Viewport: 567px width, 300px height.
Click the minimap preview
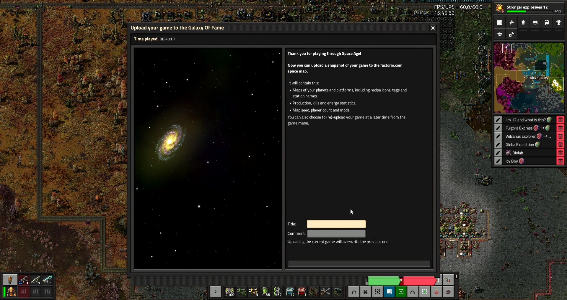coord(529,78)
